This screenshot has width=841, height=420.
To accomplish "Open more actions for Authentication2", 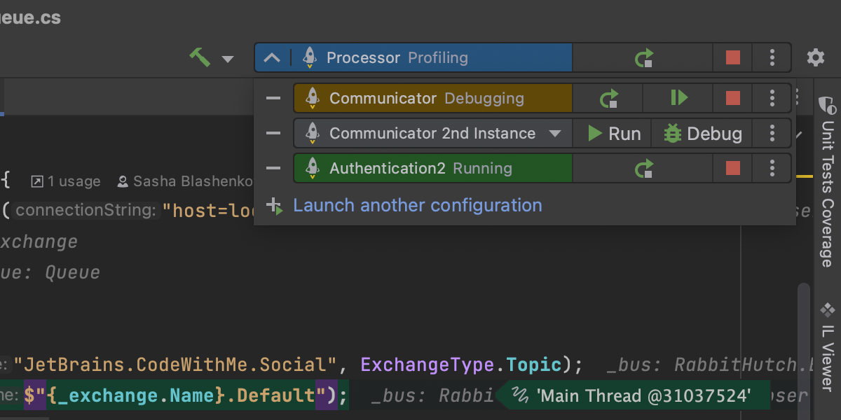I will [772, 168].
